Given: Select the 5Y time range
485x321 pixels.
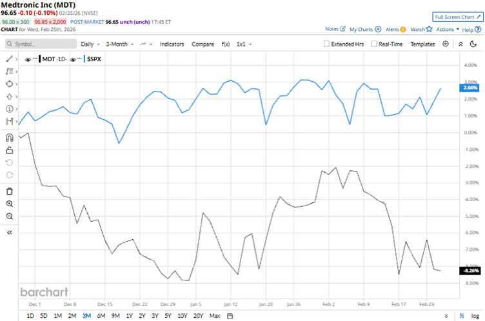Looking at the screenshot, I should pos(168,316).
